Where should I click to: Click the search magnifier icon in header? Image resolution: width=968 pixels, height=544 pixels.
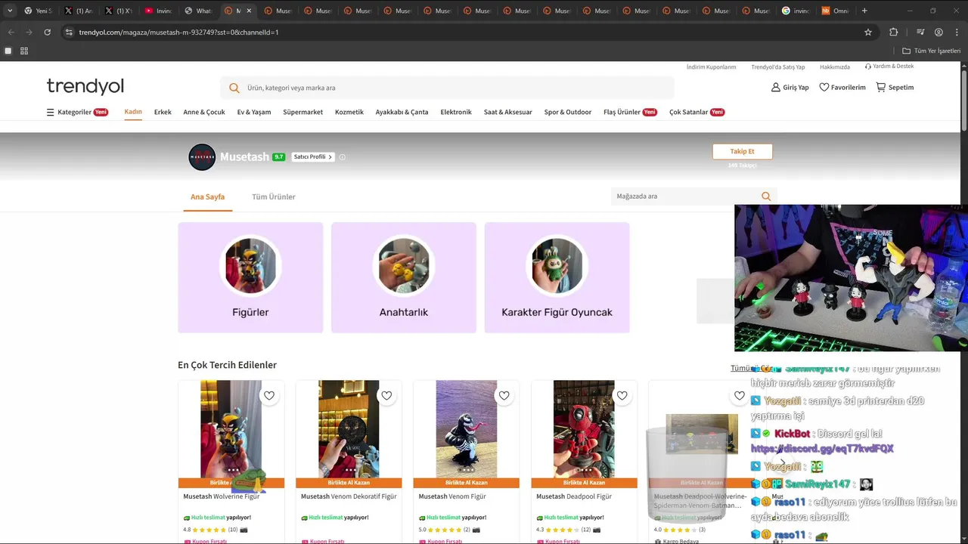tap(234, 88)
